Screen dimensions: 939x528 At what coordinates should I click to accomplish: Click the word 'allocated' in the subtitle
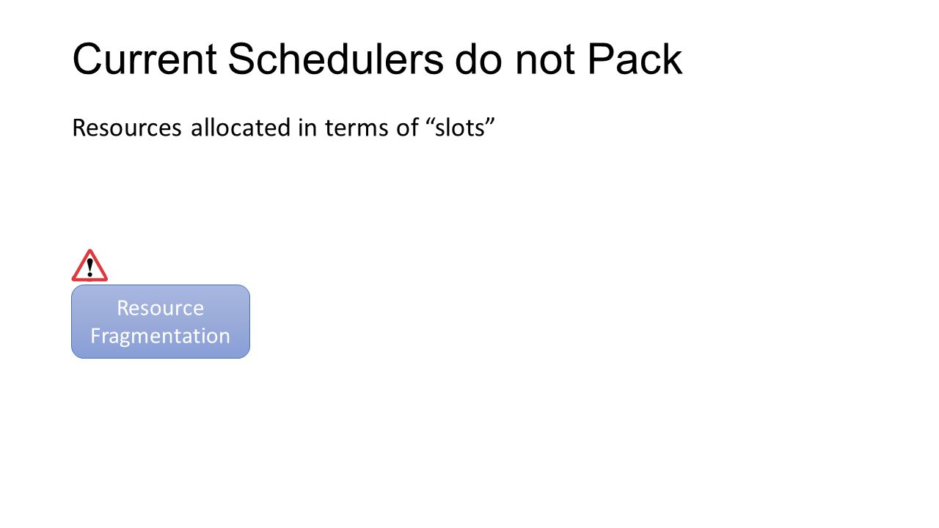pyautogui.click(x=241, y=127)
